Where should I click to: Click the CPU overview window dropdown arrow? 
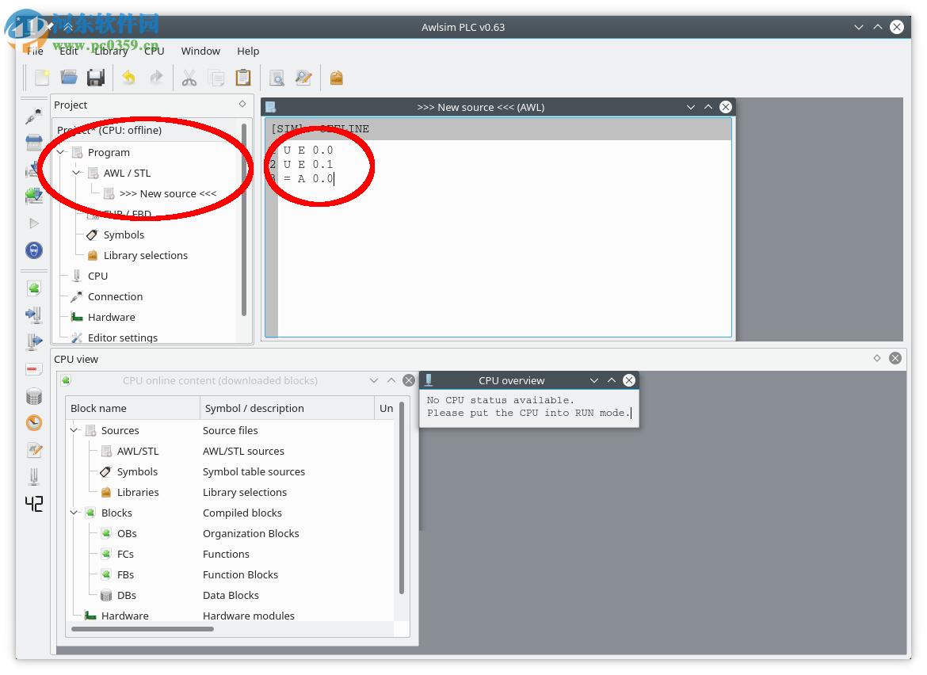pyautogui.click(x=594, y=380)
